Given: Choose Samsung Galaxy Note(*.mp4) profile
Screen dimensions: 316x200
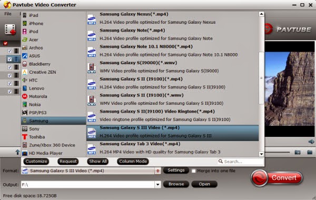Looking at the screenshot, I should pyautogui.click(x=173, y=34).
